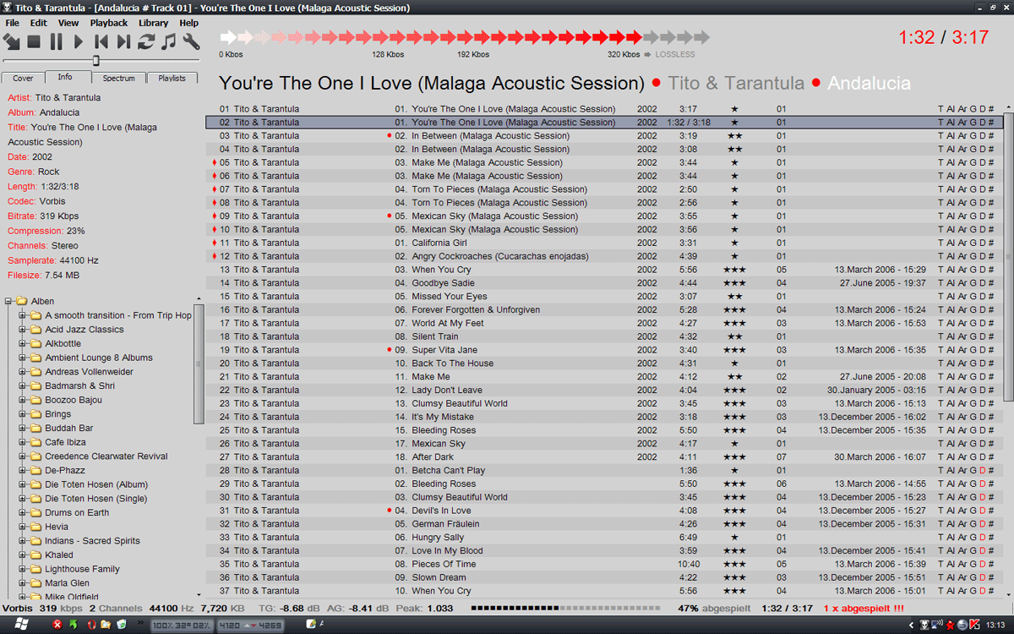The image size is (1014, 634).
Task: Click the Marla Glen folder icon
Action: (35, 583)
